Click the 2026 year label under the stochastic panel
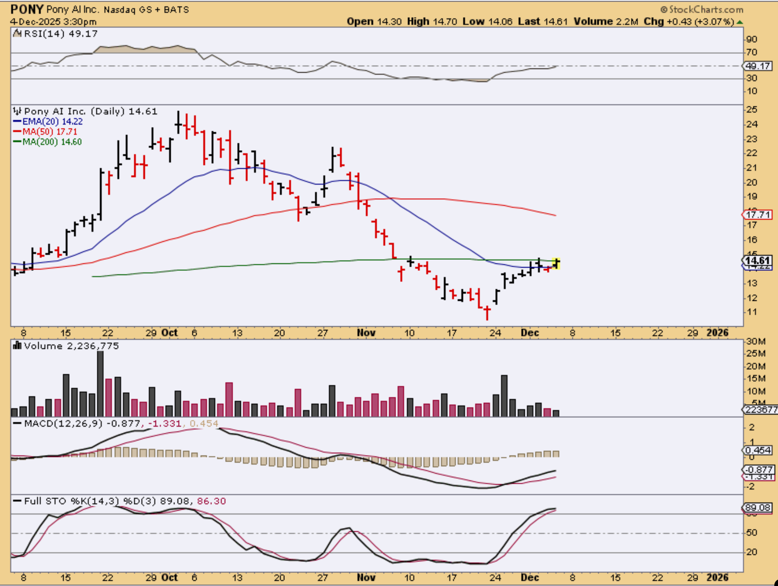 click(717, 578)
